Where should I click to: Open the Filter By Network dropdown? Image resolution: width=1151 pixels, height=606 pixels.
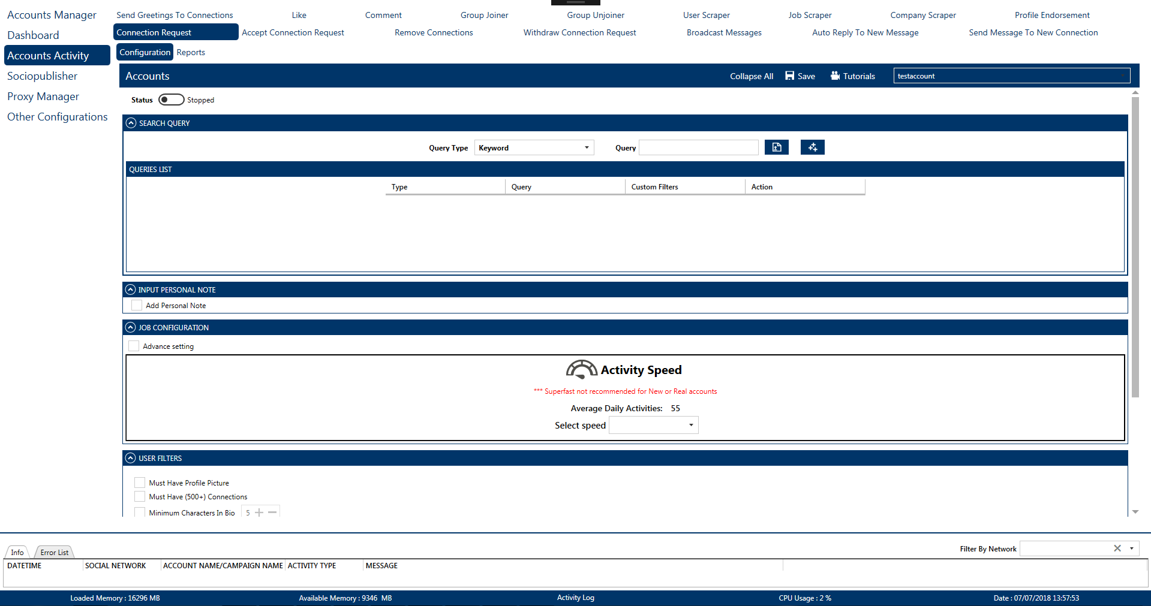[1131, 548]
